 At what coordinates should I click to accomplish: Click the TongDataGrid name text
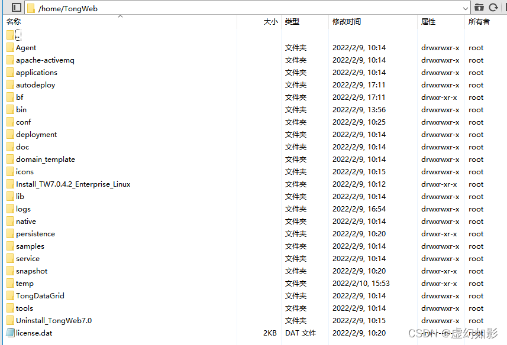click(40, 295)
